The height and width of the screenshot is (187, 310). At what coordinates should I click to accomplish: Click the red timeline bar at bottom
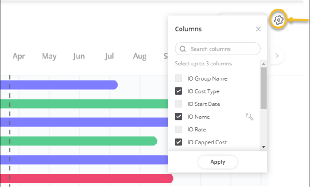coord(85,178)
